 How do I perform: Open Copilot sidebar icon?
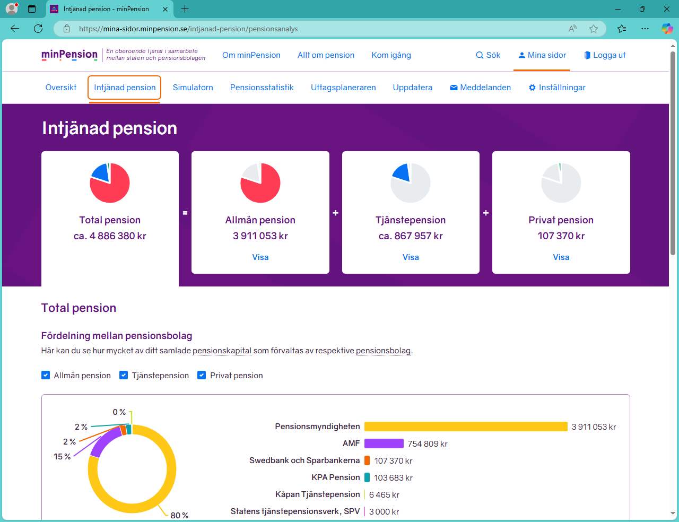[667, 29]
